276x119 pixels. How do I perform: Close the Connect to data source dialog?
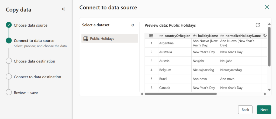click(267, 7)
